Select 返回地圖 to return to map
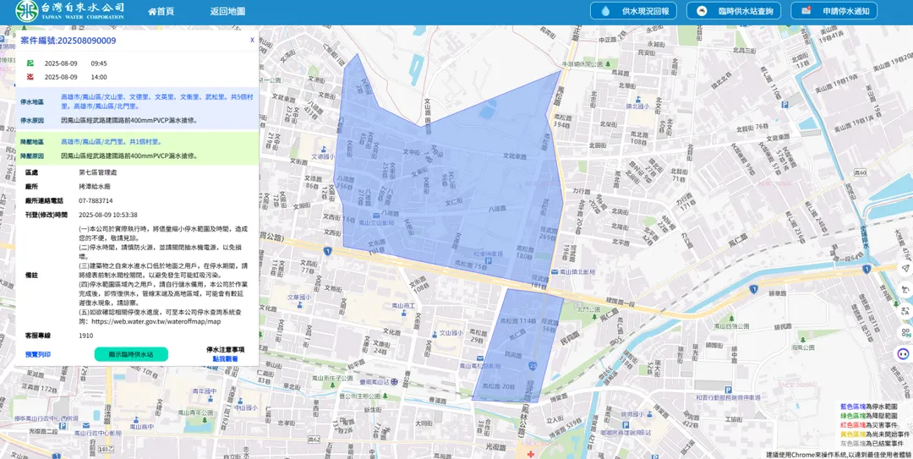 (x=227, y=12)
